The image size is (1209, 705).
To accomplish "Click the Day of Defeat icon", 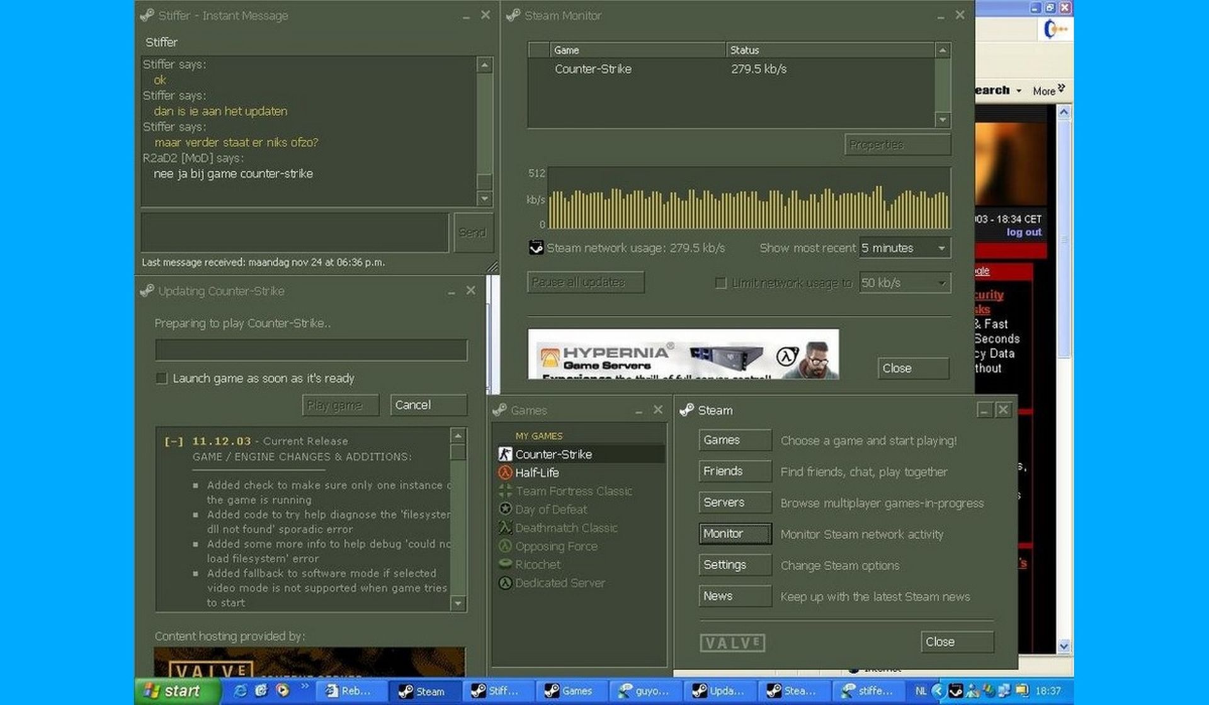I will click(x=505, y=509).
